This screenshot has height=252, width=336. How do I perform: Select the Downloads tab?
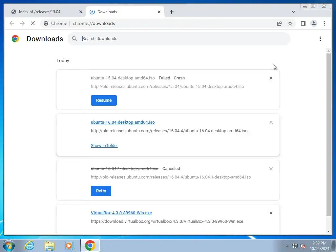[x=125, y=12]
